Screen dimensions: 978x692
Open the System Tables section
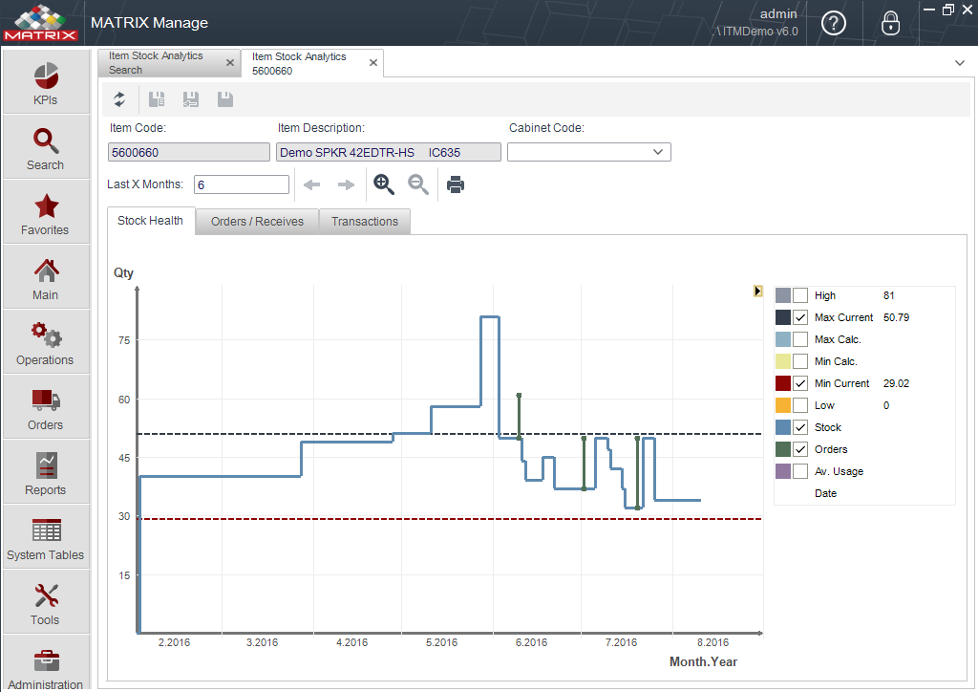pyautogui.click(x=46, y=538)
